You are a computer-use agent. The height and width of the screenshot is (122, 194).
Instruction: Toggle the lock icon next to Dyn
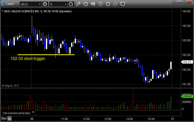(x=9, y=118)
